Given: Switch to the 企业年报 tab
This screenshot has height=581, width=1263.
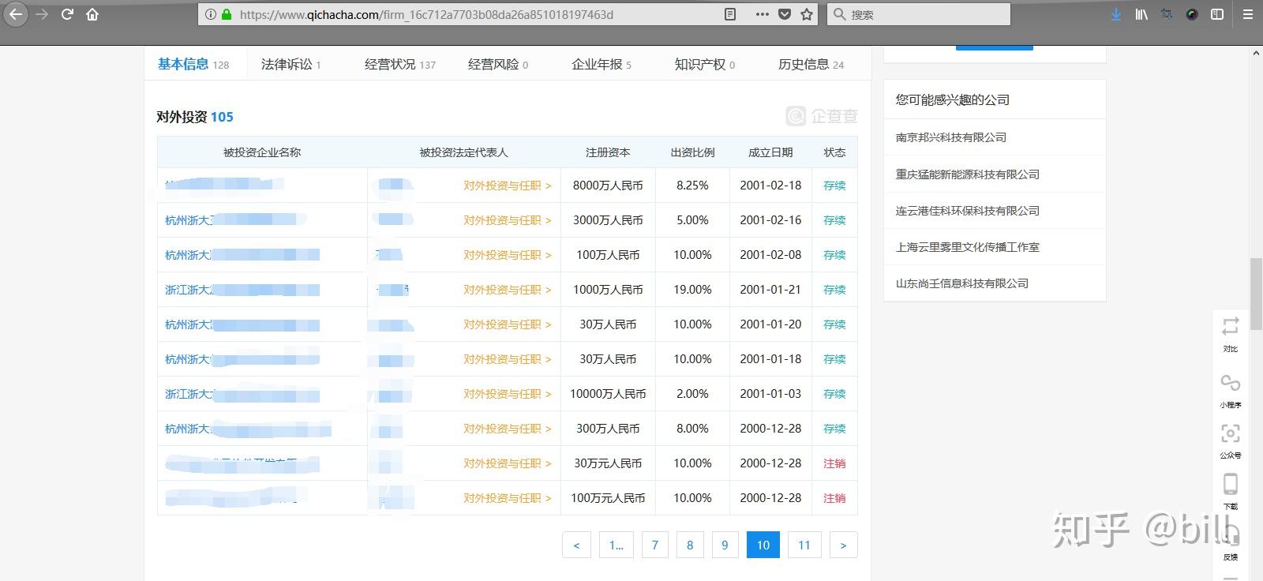Looking at the screenshot, I should click(x=602, y=65).
